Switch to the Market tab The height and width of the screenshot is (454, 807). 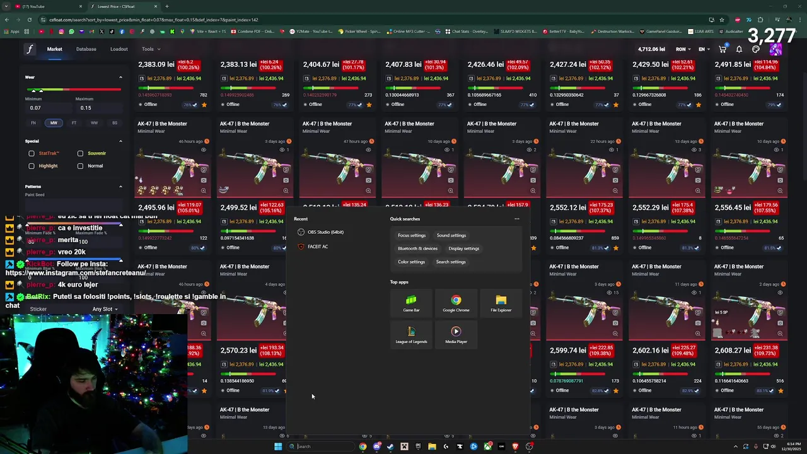pos(54,49)
